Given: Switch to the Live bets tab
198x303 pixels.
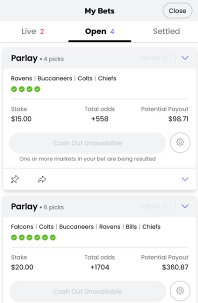Looking at the screenshot, I should [33, 31].
